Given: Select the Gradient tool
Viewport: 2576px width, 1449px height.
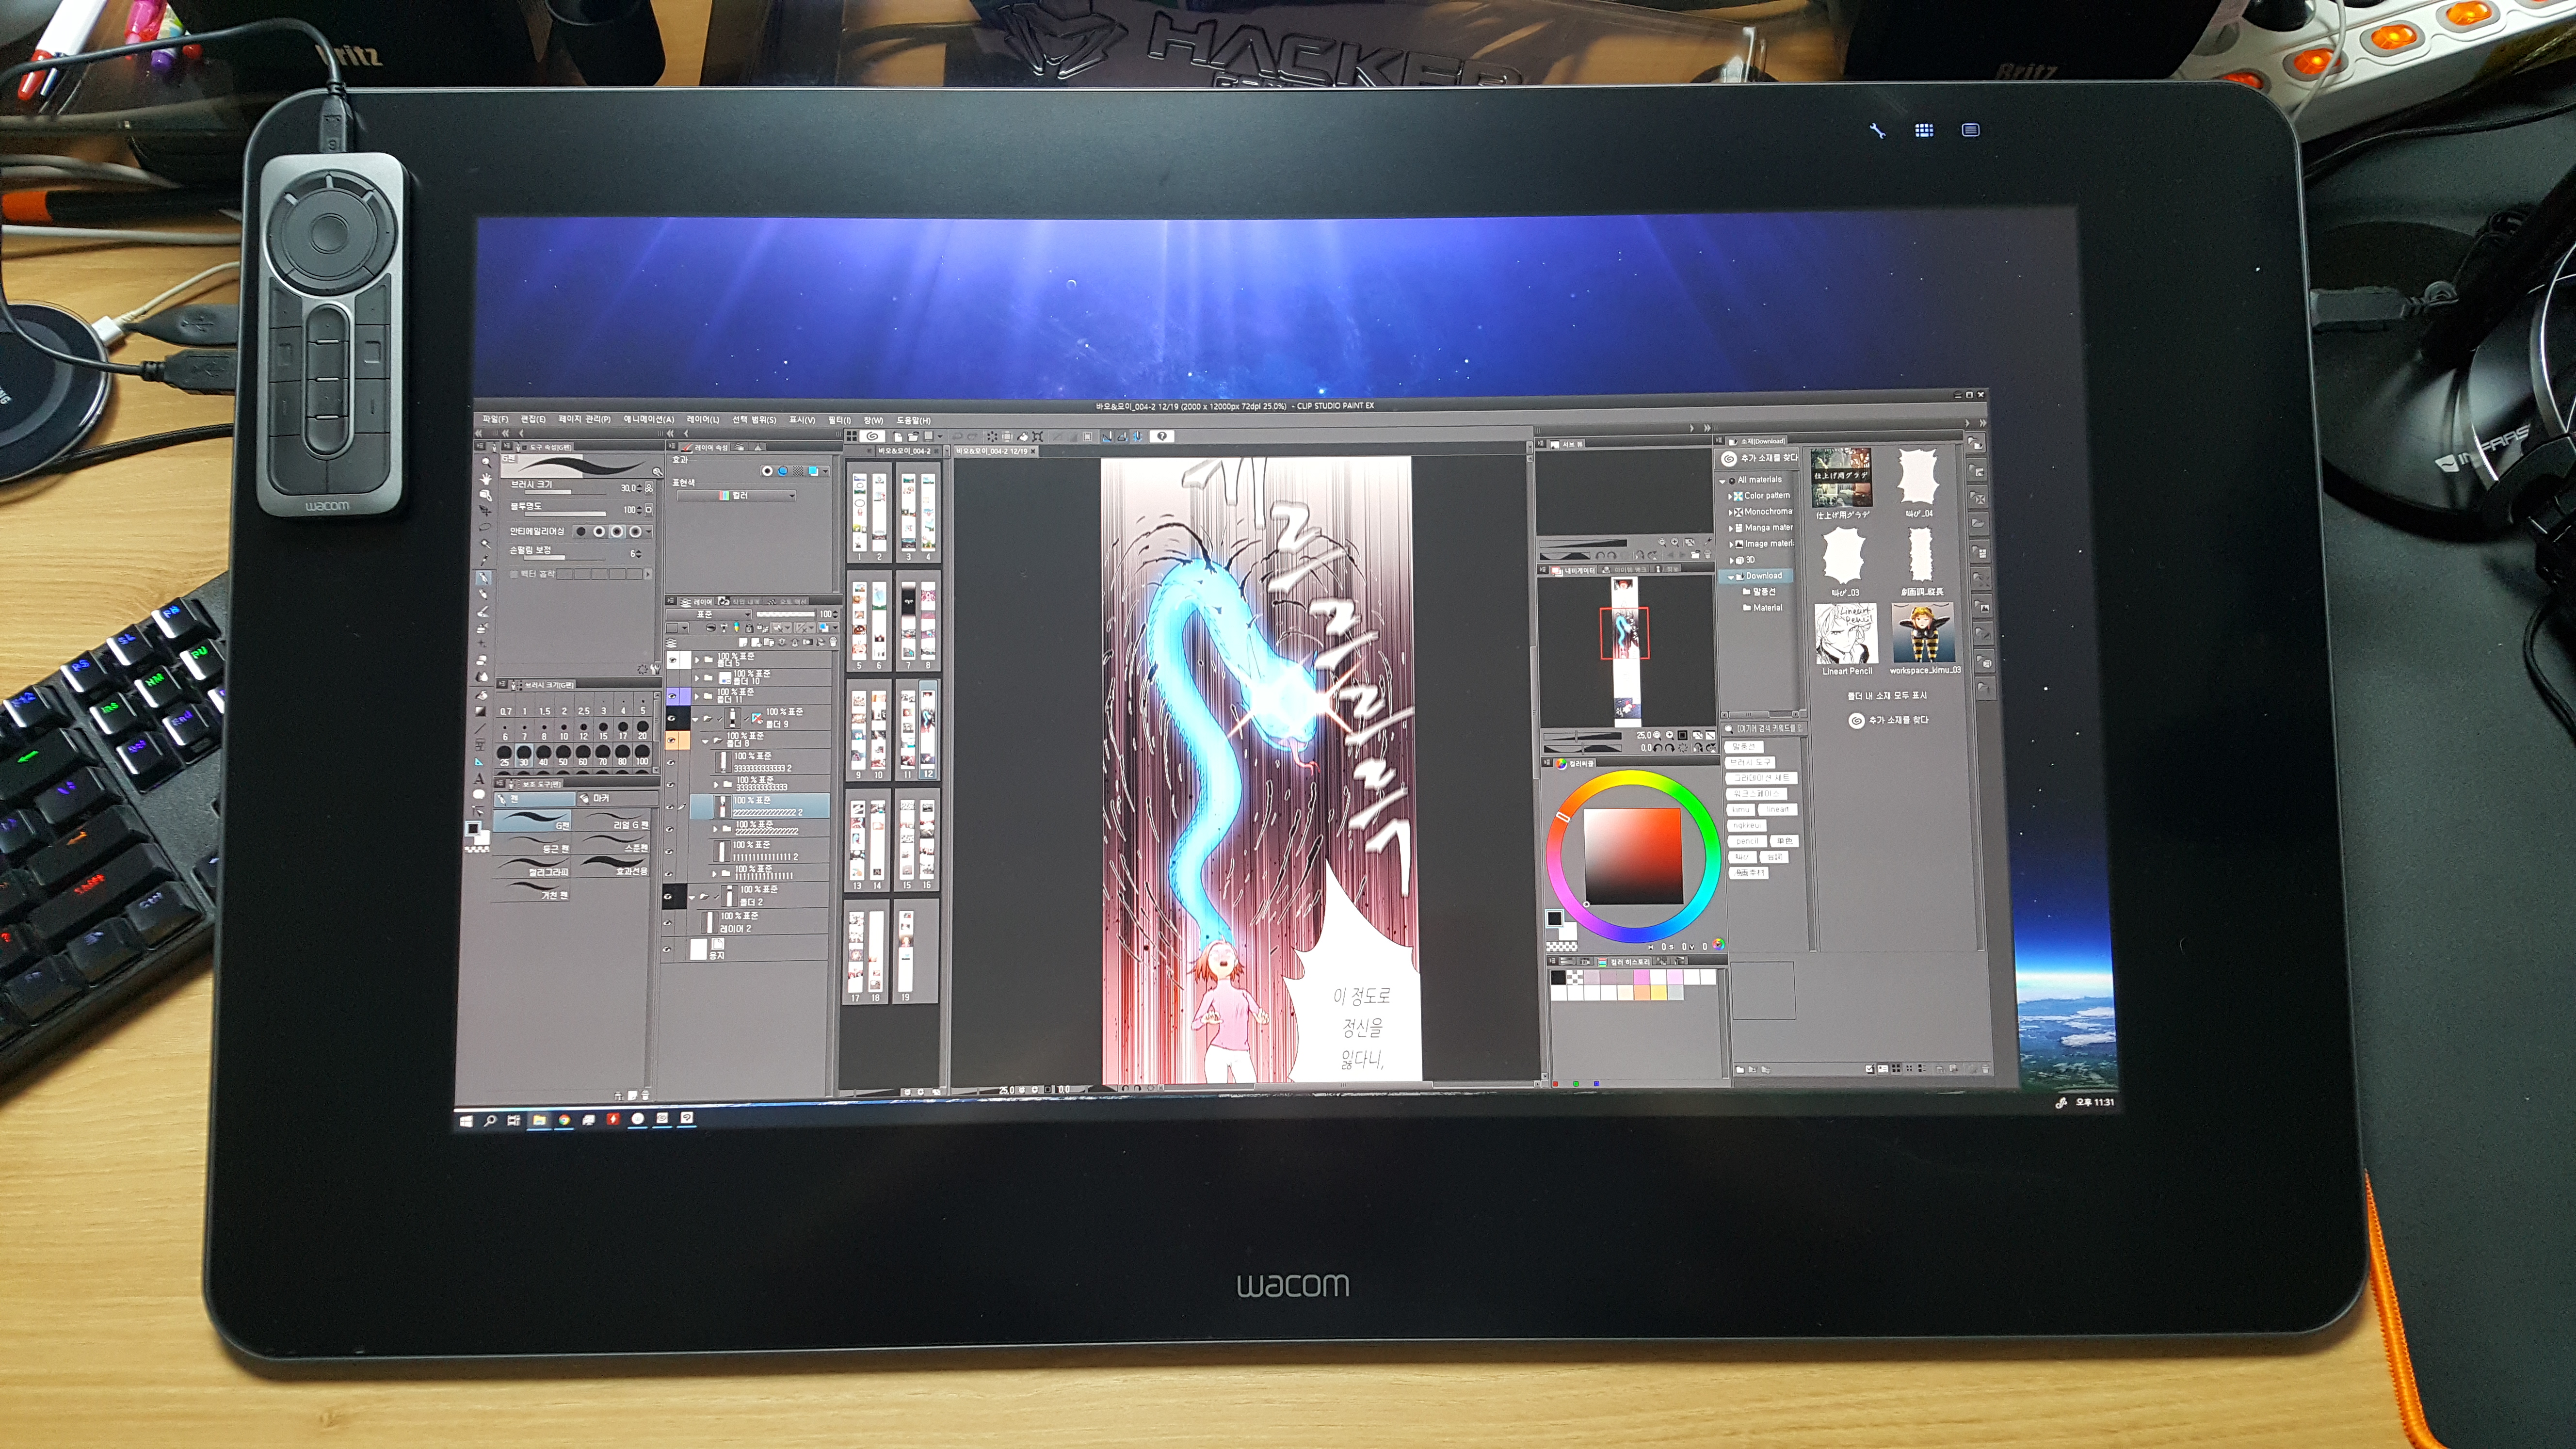Looking at the screenshot, I should (481, 711).
